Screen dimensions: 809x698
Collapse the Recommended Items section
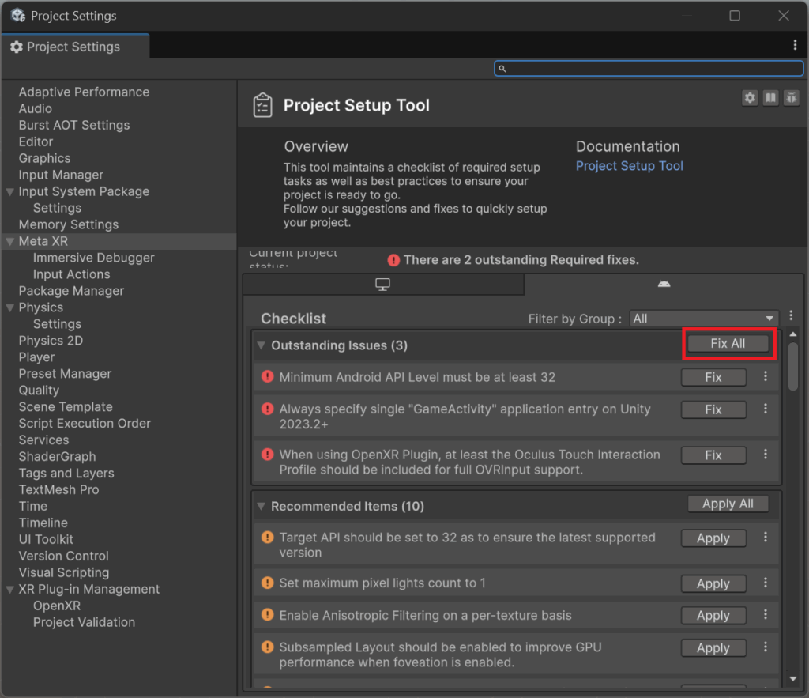click(x=261, y=506)
